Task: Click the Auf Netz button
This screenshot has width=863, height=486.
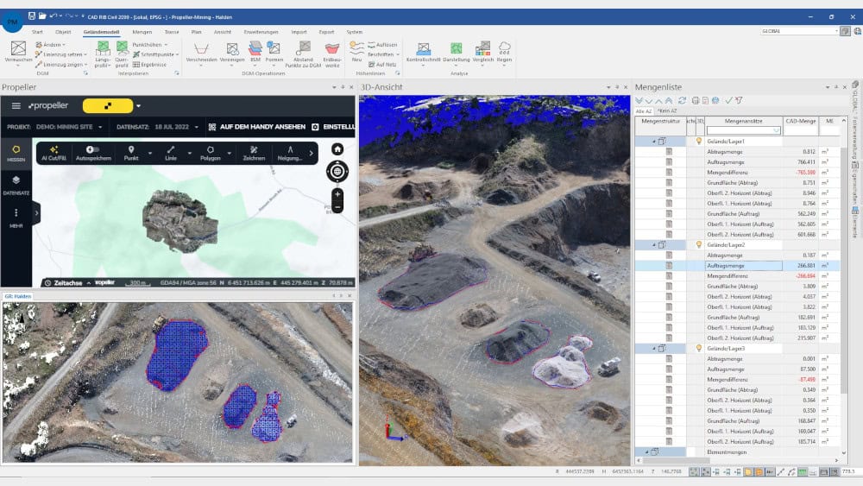Action: [382, 65]
